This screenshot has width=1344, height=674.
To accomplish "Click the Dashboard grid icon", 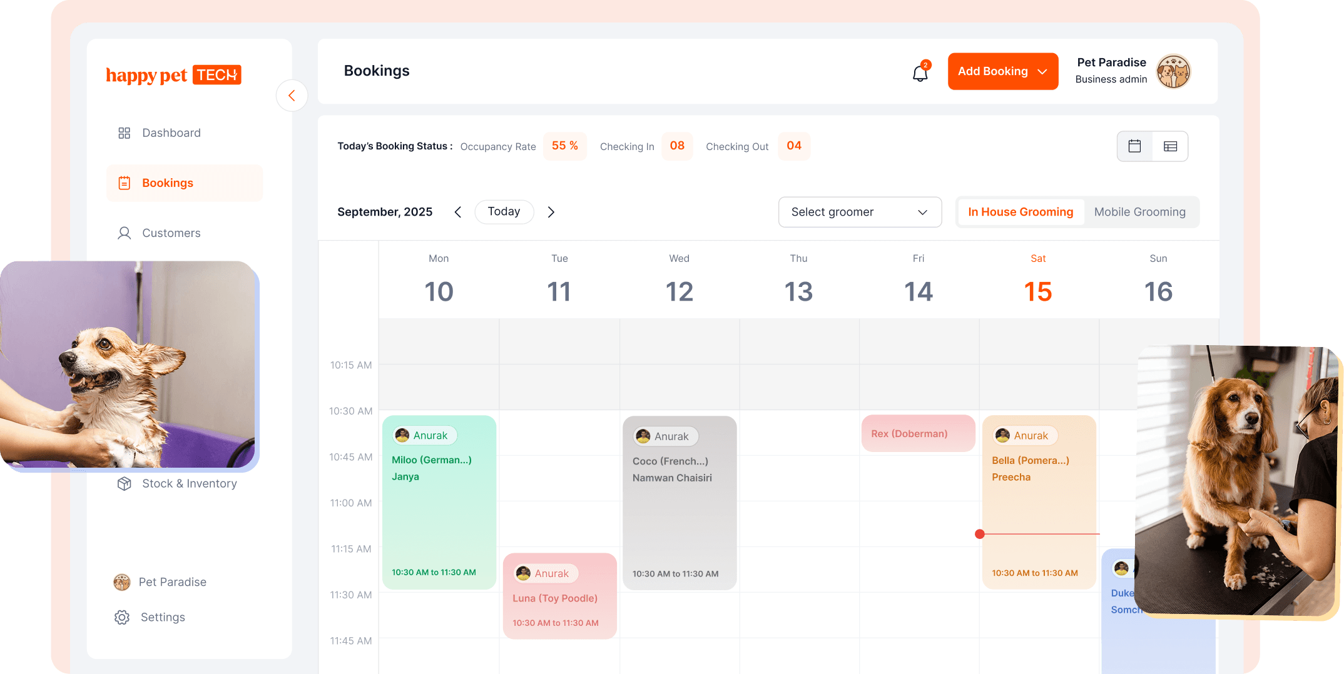I will coord(124,133).
